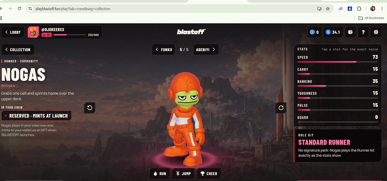The height and width of the screenshot is (181, 387).
Task: Go back to the Lobby
Action: (13, 32)
